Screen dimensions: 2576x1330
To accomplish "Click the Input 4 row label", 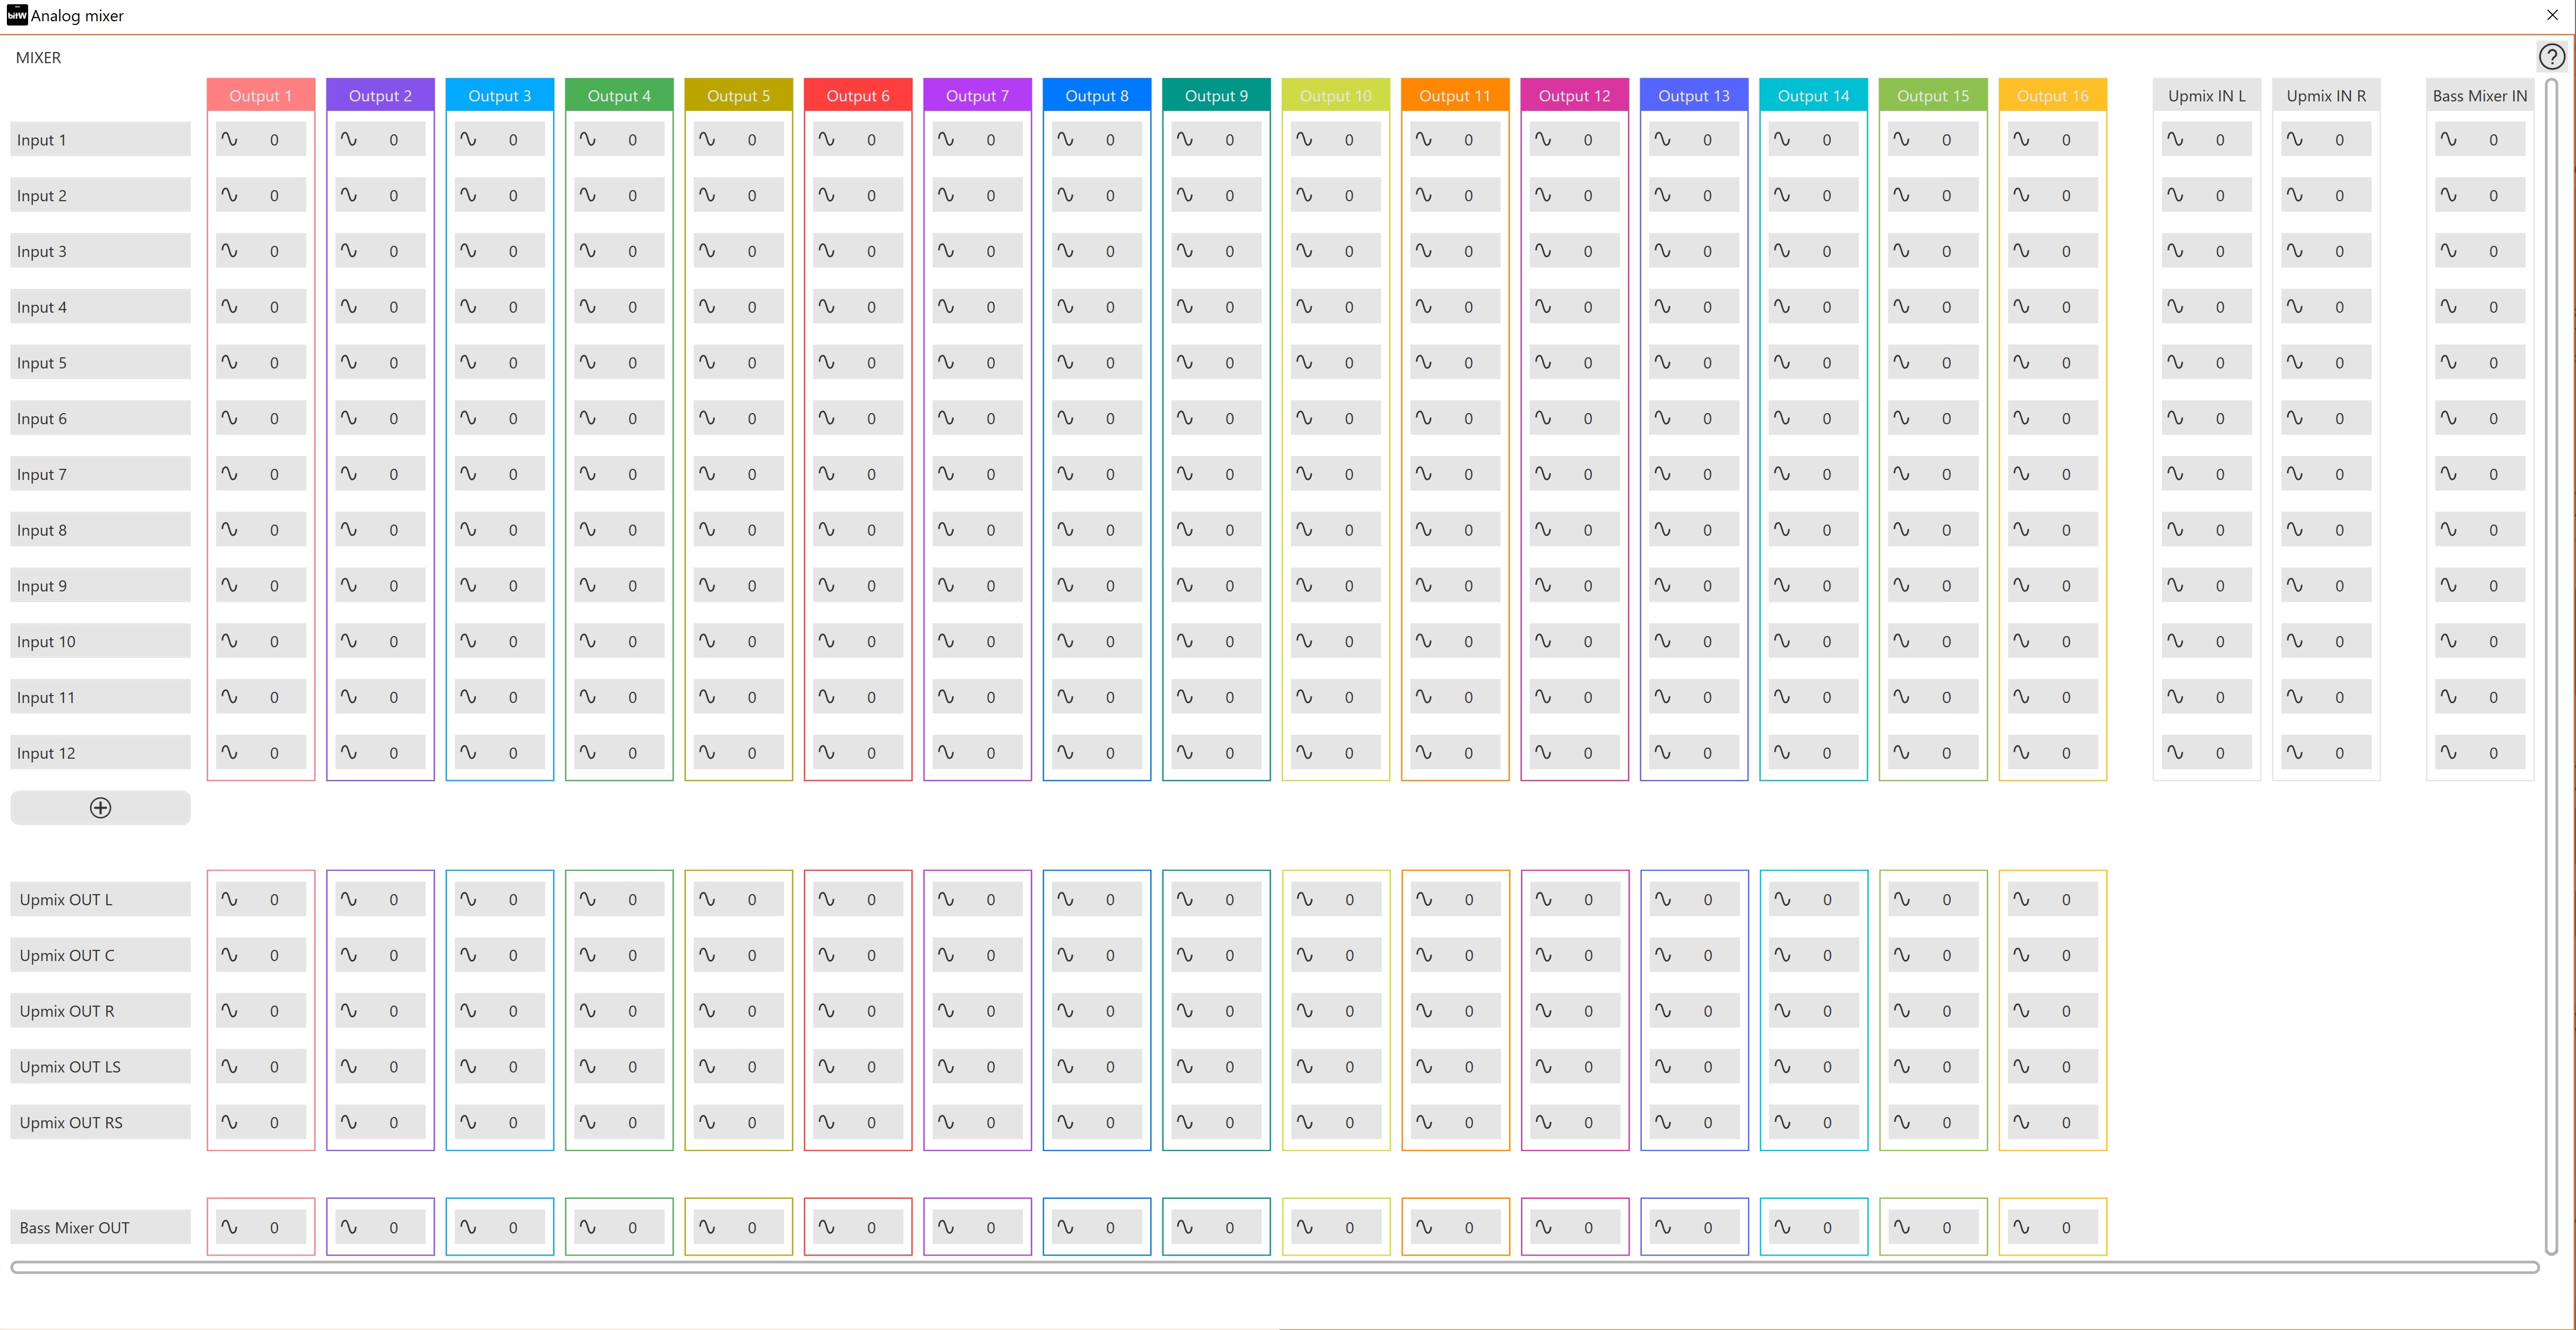I will tap(100, 307).
